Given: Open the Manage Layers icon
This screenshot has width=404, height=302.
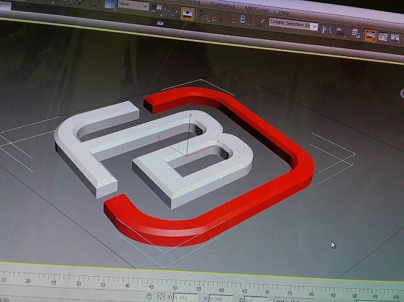Looking at the screenshot, I should coord(356,33).
